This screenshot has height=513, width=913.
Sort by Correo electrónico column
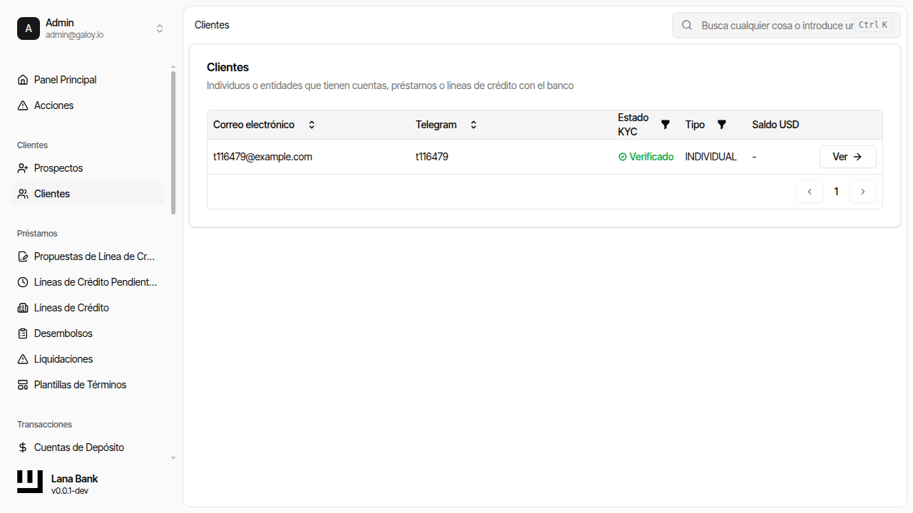click(x=312, y=125)
